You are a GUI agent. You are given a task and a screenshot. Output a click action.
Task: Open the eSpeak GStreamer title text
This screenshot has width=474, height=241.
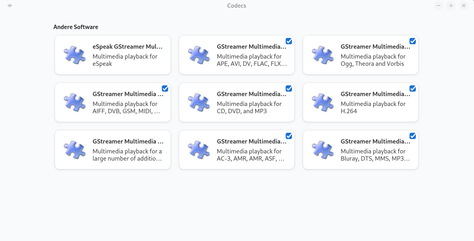click(127, 47)
